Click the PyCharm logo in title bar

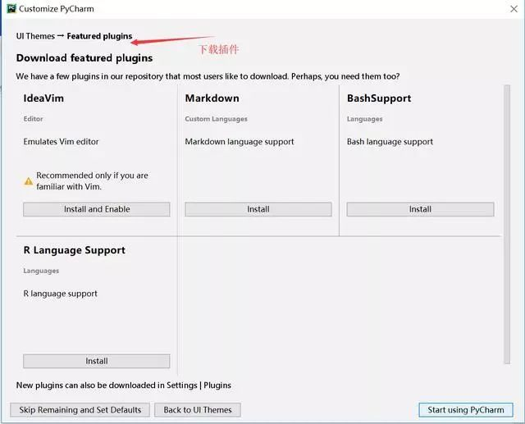pyautogui.click(x=11, y=9)
